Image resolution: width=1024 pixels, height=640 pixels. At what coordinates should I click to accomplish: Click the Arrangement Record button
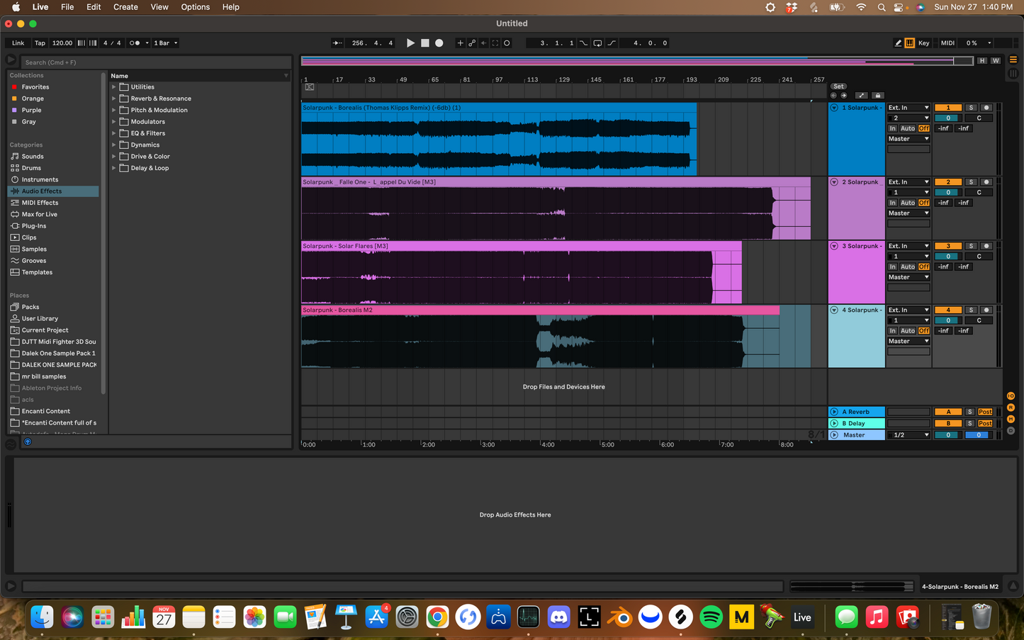(x=439, y=43)
